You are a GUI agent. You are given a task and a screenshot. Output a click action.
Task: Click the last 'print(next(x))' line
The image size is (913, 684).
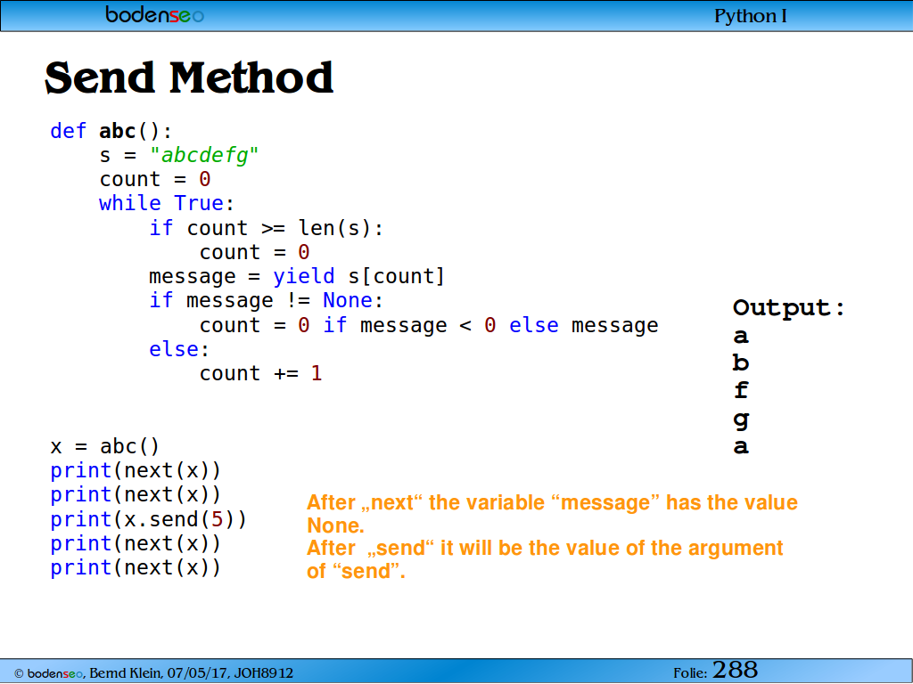click(136, 567)
